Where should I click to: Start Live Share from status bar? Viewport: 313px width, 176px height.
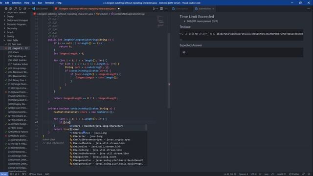point(36,174)
